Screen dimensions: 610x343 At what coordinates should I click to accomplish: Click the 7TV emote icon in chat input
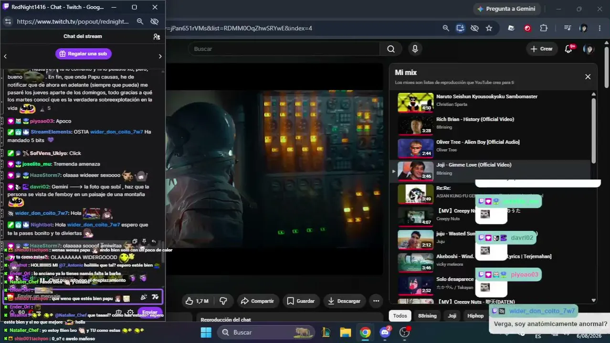click(x=155, y=297)
